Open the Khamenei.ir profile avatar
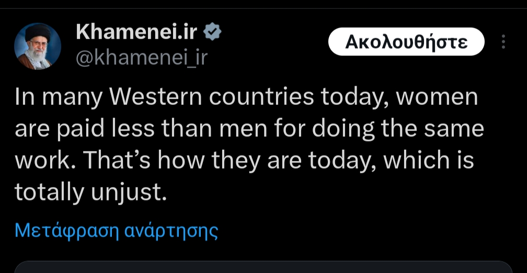The width and height of the screenshot is (527, 273). (37, 46)
